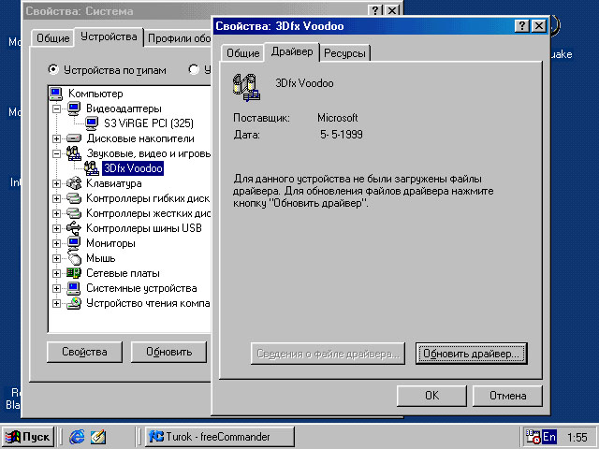Expand the Клавиатура branch
Screen dimensions: 599x449
(56, 183)
